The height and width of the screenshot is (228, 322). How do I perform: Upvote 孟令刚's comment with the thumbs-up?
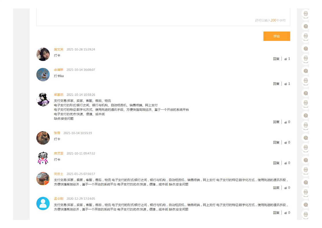(x=286, y=213)
